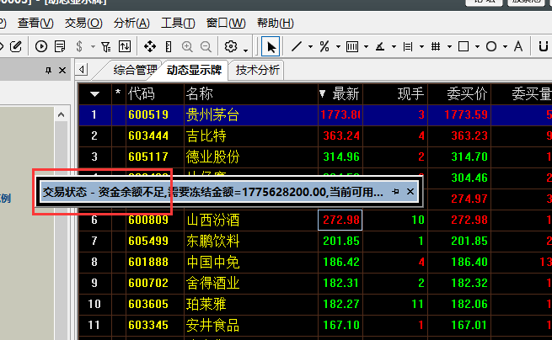Select the ruler measurement tool
Image resolution: width=552 pixels, height=340 pixels.
coord(169,46)
